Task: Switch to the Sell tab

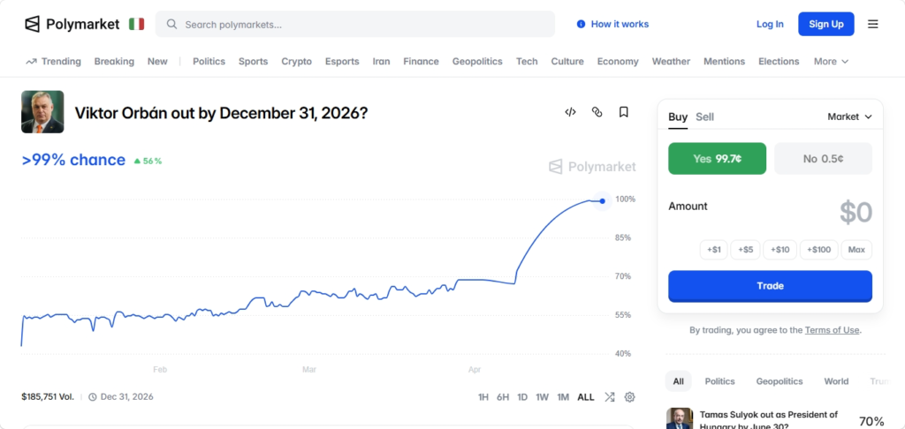Action: tap(704, 117)
